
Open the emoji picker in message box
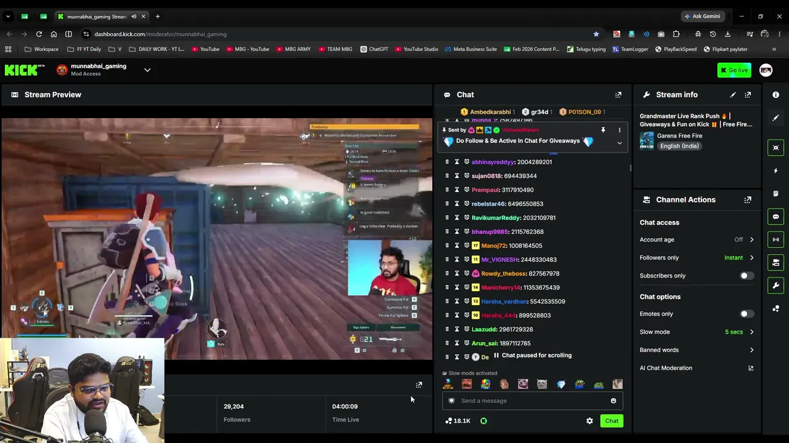coord(613,401)
